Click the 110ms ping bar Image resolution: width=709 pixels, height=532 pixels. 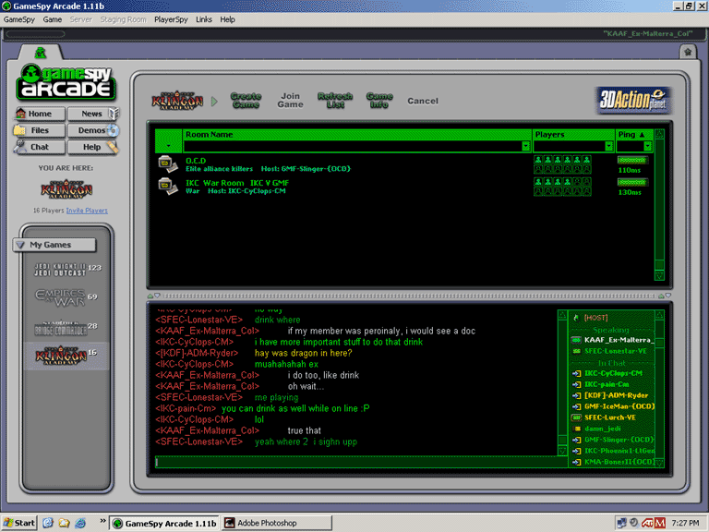632,160
